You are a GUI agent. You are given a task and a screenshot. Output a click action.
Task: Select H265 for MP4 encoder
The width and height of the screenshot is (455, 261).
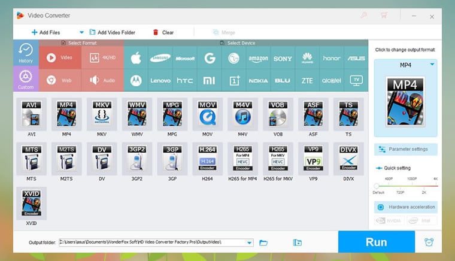[242, 159]
